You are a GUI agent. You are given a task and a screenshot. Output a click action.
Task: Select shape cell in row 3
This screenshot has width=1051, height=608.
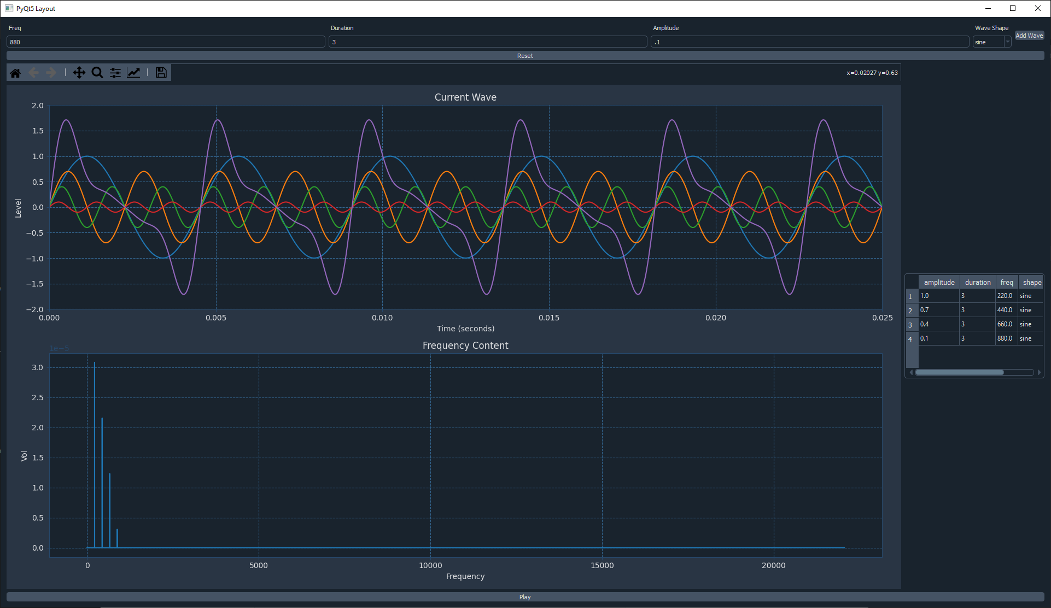pyautogui.click(x=1031, y=324)
